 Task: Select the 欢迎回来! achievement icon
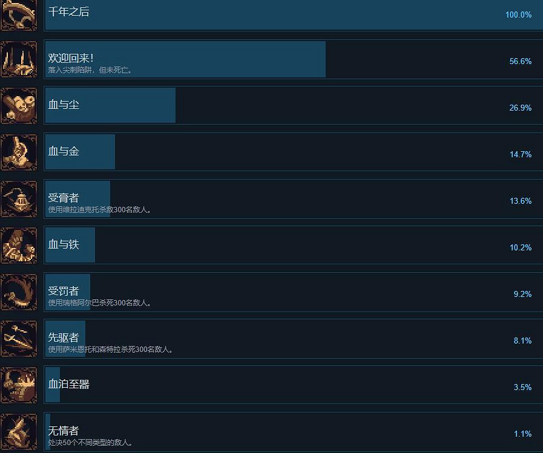tap(19, 59)
